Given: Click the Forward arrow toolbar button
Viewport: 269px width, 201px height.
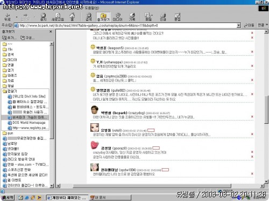Looking at the screenshot, I should pos(25,17).
